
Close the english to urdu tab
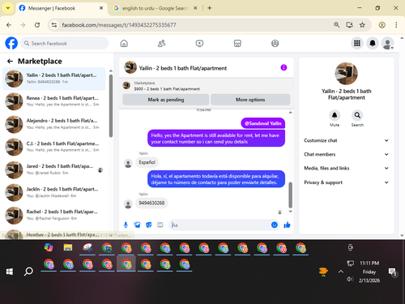click(x=195, y=8)
